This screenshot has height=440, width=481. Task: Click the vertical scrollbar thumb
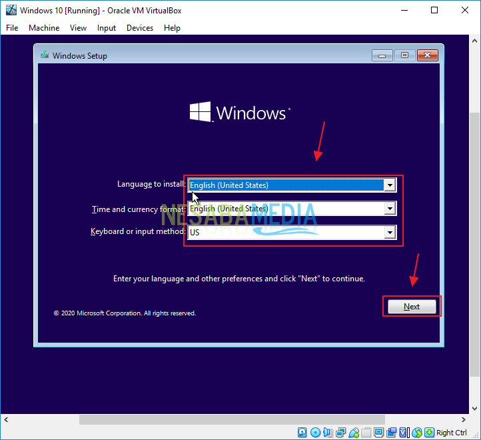[x=474, y=245]
